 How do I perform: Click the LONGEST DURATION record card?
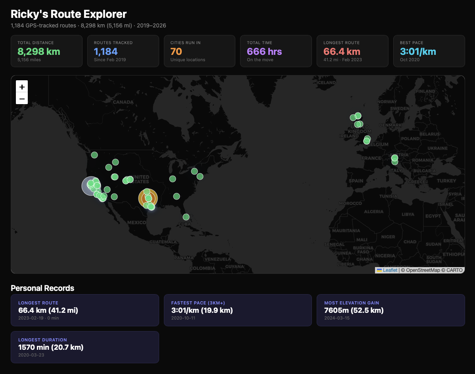point(85,347)
